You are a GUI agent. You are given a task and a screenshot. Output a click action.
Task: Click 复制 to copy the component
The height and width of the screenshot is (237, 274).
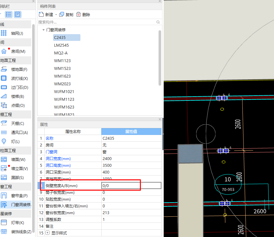(66, 14)
